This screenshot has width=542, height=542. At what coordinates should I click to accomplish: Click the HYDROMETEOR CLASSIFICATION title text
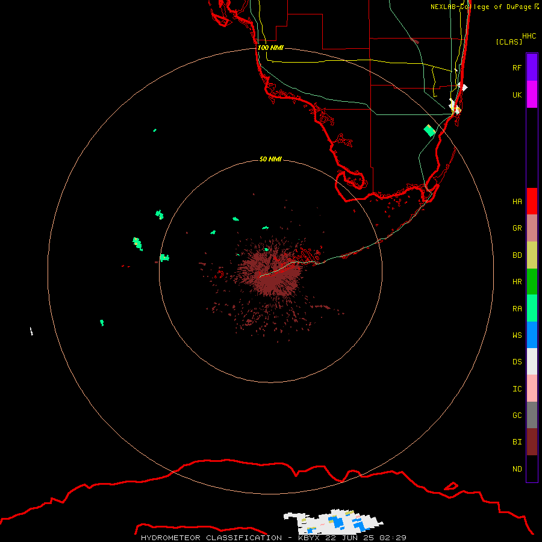click(211, 538)
